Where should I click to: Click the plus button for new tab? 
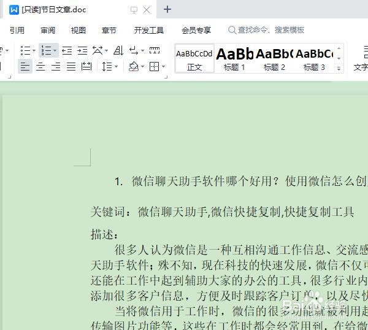pos(167,9)
